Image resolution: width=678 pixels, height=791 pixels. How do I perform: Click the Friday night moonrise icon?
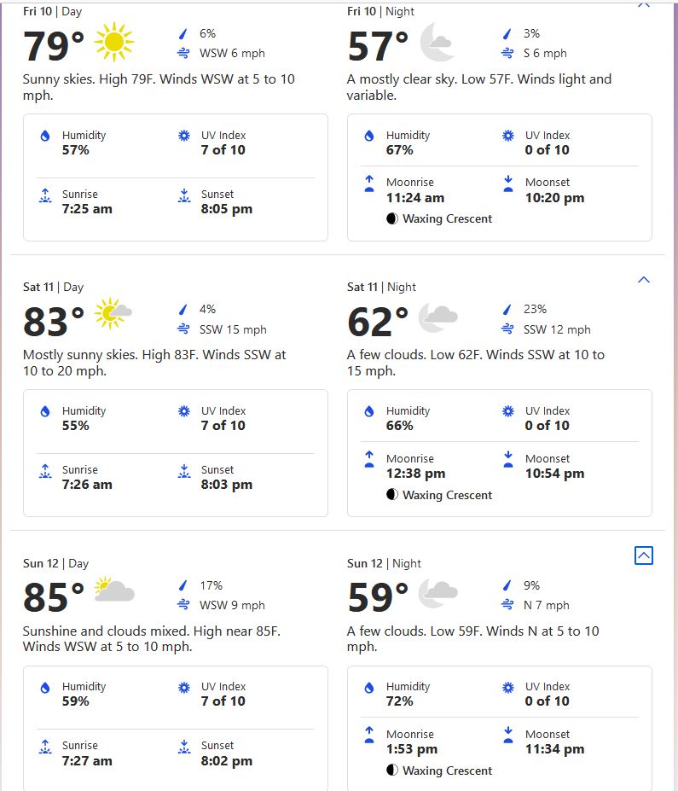369,183
